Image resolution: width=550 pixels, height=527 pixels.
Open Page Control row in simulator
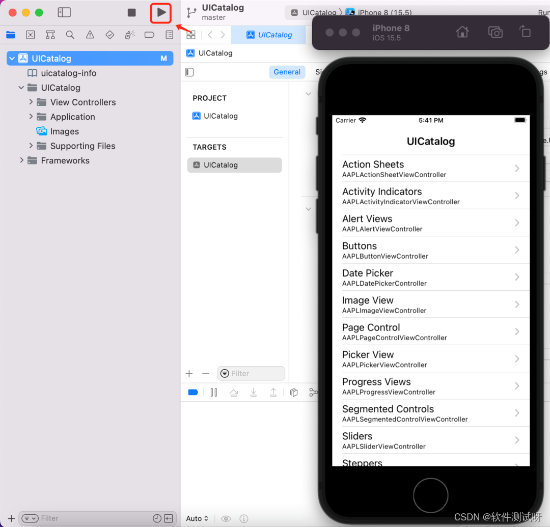pyautogui.click(x=431, y=331)
